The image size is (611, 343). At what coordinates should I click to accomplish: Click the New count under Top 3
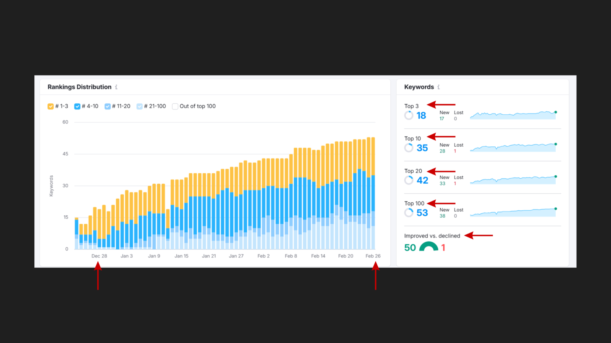click(442, 119)
